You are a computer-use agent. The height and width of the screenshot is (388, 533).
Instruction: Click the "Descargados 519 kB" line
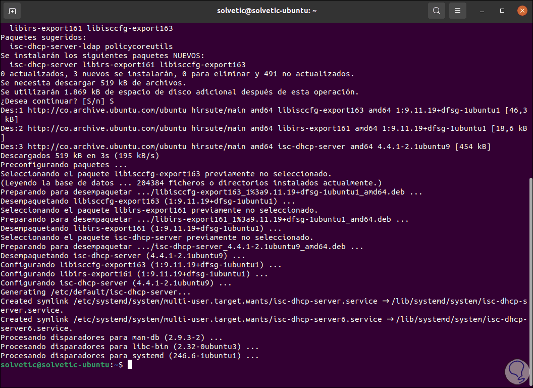[x=80, y=156]
